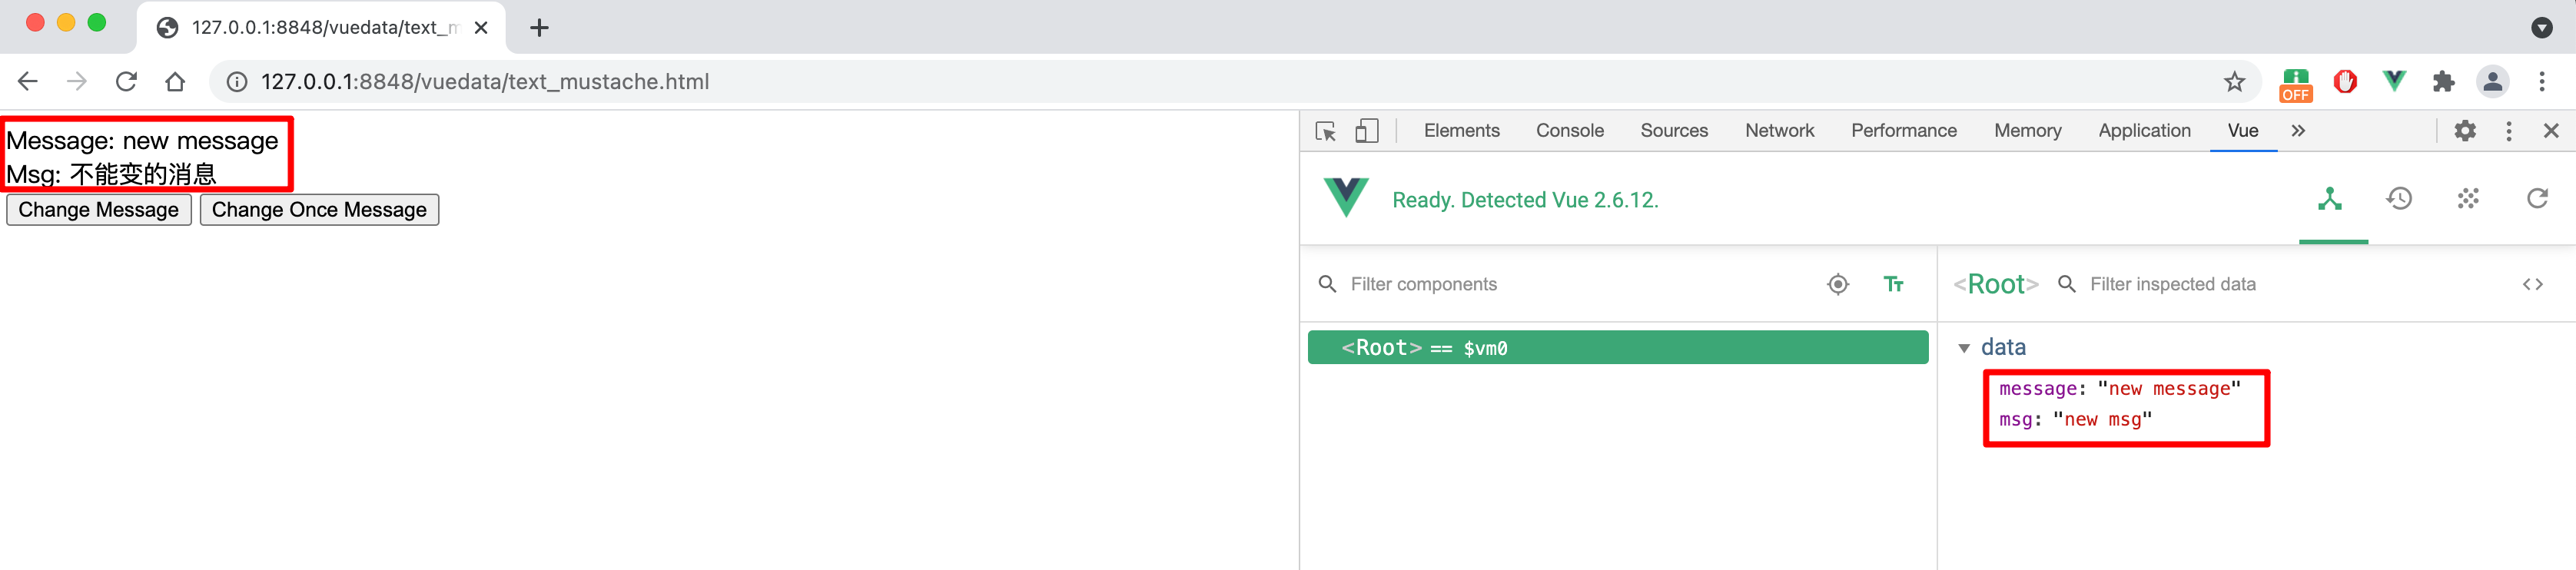Bookmark this page with the star icon
2576x570 pixels.
[x=2234, y=82]
